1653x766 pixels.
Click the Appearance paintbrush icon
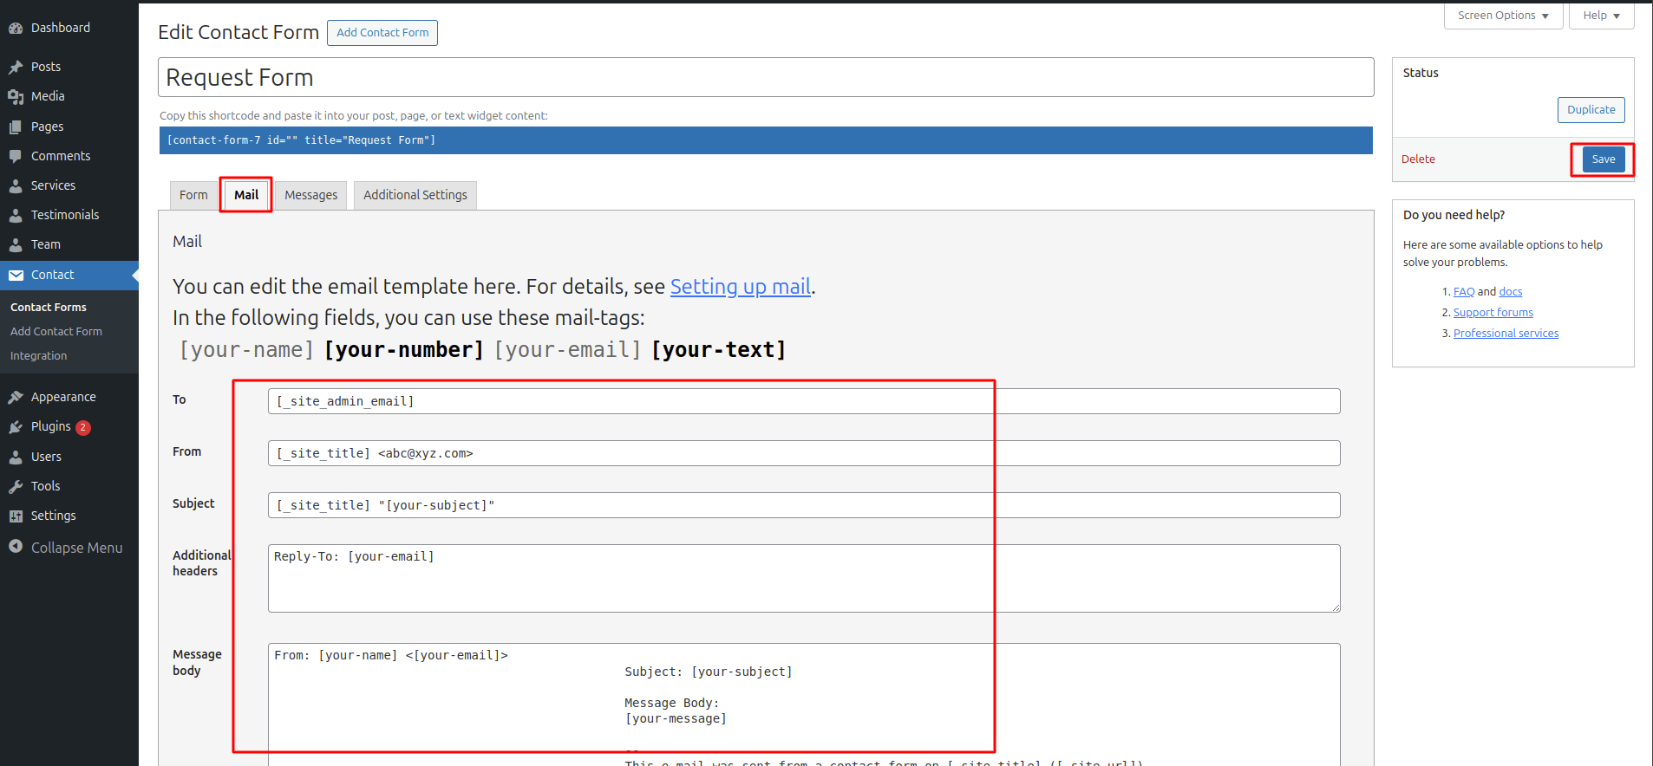[16, 397]
